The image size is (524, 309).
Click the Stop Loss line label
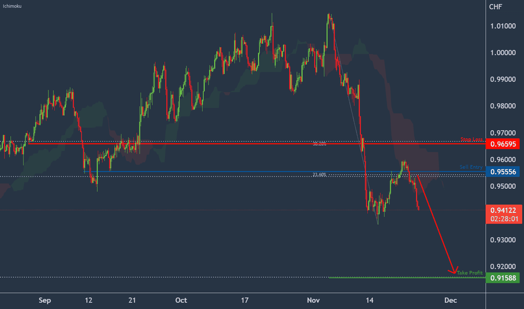tap(472, 139)
